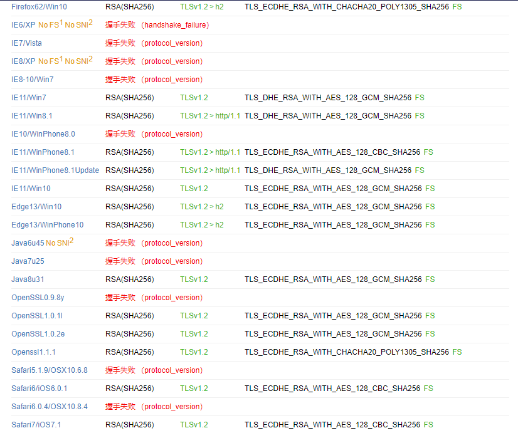Image resolution: width=518 pixels, height=433 pixels.
Task: Click the protocol_version error in the Java6u45 row
Action: pos(172,243)
